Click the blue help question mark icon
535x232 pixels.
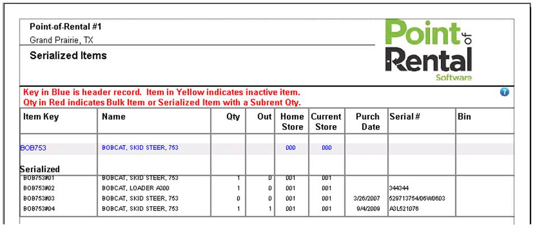click(x=504, y=92)
